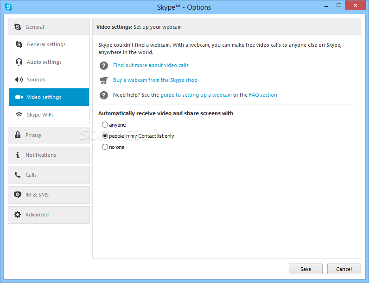Open 'guide to setting up a webcam' link
369x283 pixels.
click(x=196, y=95)
